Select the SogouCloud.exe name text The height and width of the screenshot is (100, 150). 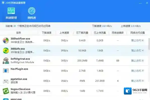tap(20, 89)
